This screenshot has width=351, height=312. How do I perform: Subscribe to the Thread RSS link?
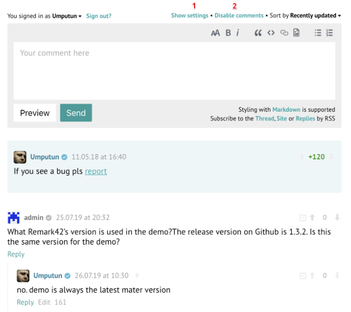265,118
